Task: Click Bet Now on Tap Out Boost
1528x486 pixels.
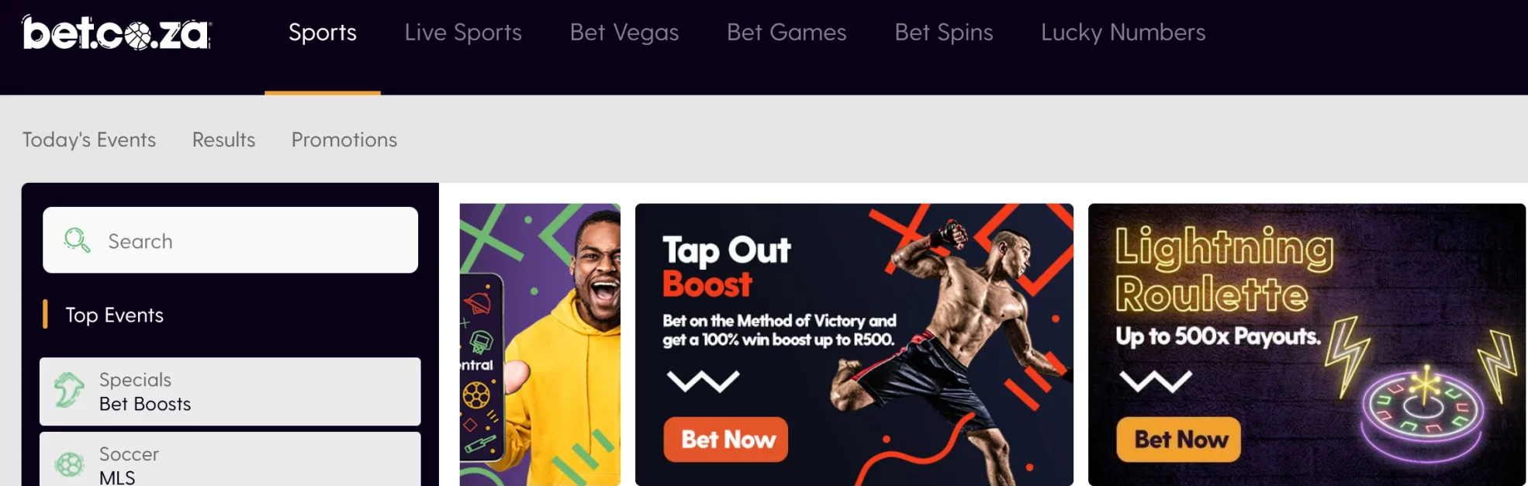Action: 726,439
